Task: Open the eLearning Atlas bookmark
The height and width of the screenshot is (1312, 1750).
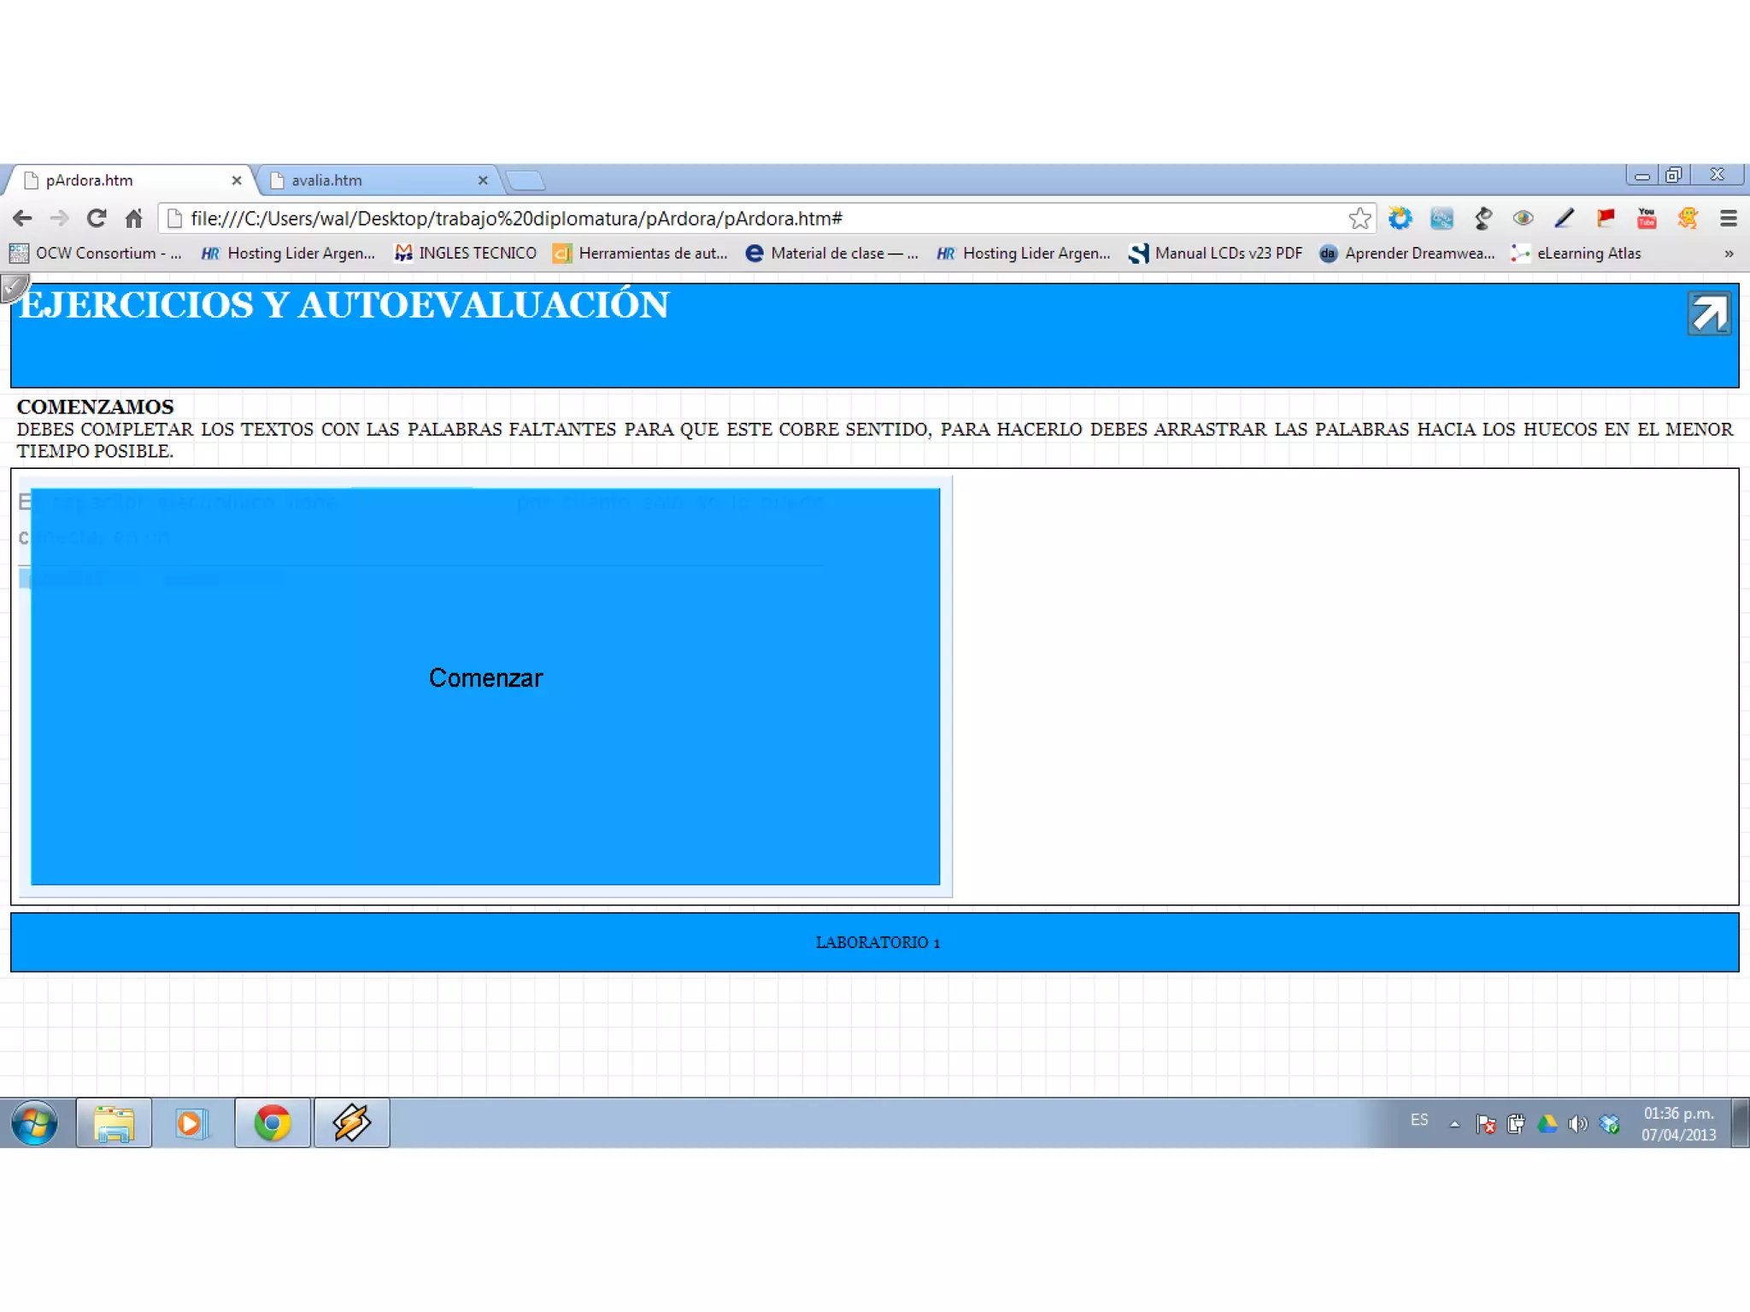Action: pyautogui.click(x=1577, y=254)
